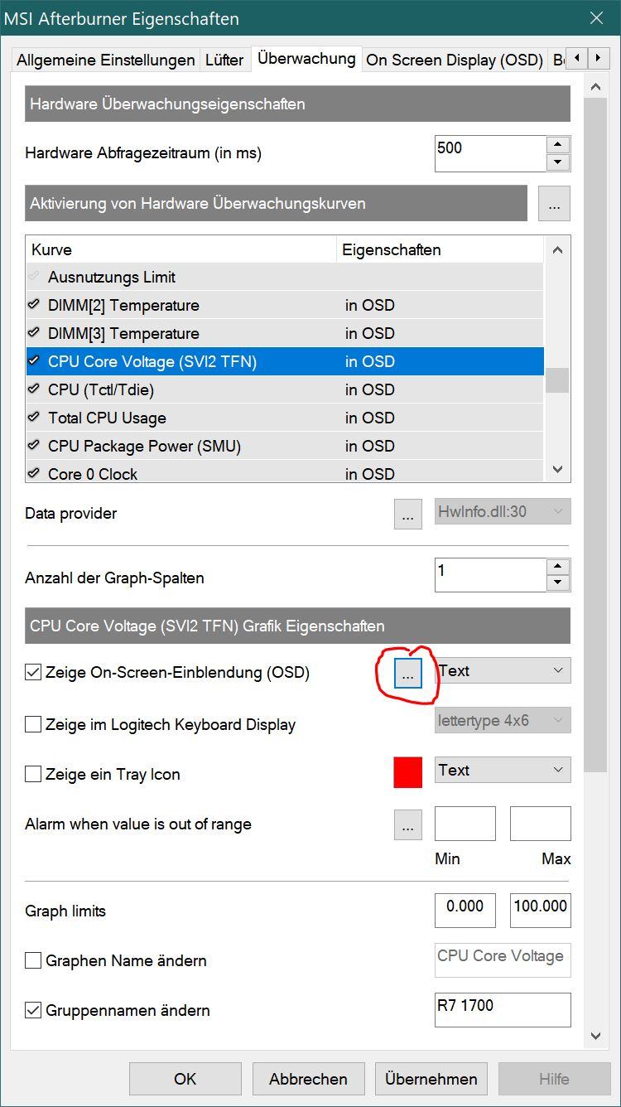Open the lettertype 4x6 dropdown
Image resolution: width=621 pixels, height=1107 pixels.
coord(503,720)
